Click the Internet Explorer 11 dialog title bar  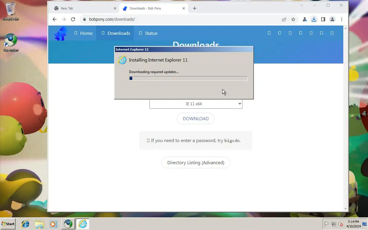[184, 49]
